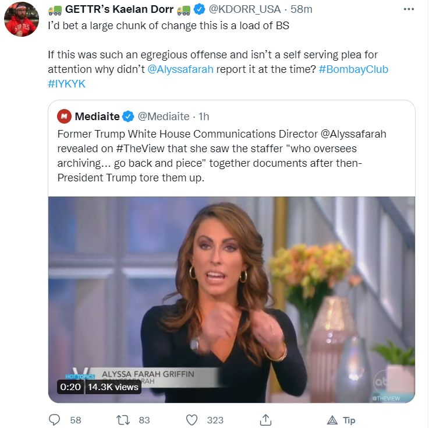This screenshot has width=429, height=428.
Task: Open the three-dot more options menu
Action: (409, 9)
